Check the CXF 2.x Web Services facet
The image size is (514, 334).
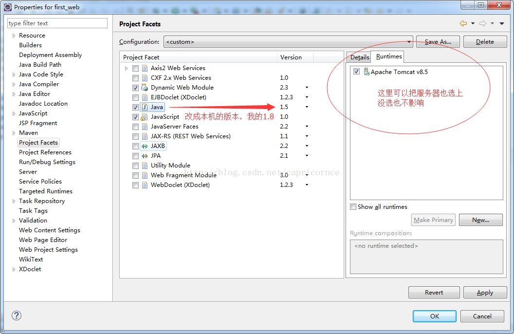135,78
